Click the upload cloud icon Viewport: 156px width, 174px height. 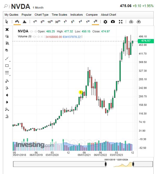pos(139,22)
